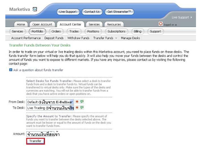The height and width of the screenshot is (146, 203).
Task: Open the Resources tab
Action: coord(114,24)
